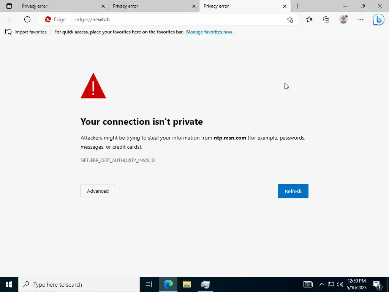Viewport: 389px width, 292px height.
Task: Click the Advanced button
Action: tap(98, 191)
